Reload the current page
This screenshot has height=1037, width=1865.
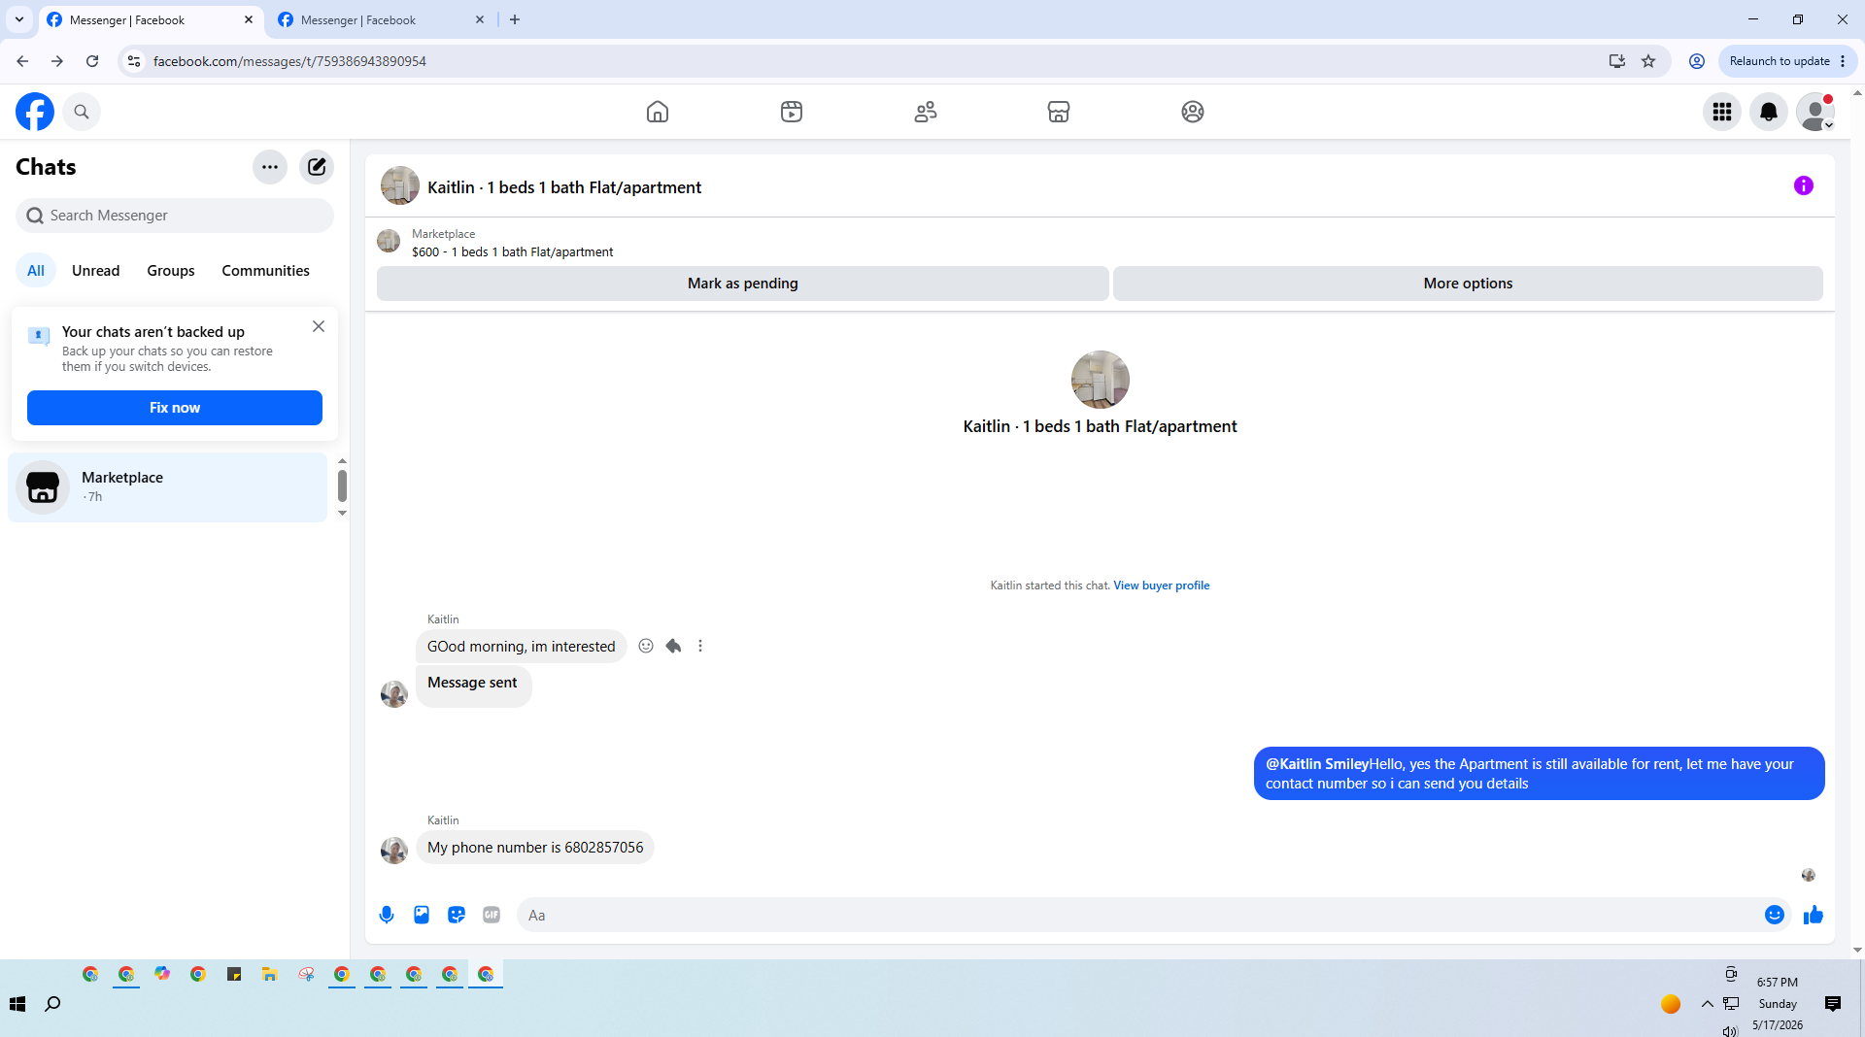click(92, 61)
